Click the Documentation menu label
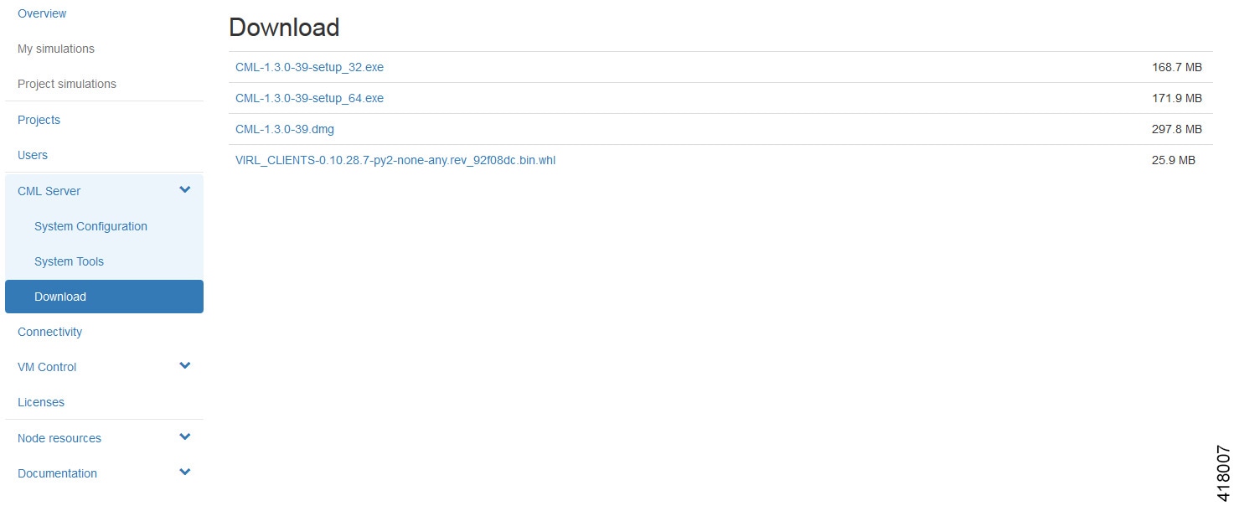Viewport: 1234px width, 506px height. pyautogui.click(x=57, y=473)
